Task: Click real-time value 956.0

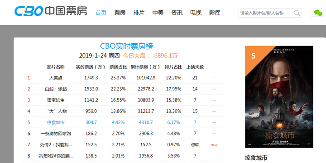Action: 91,112
